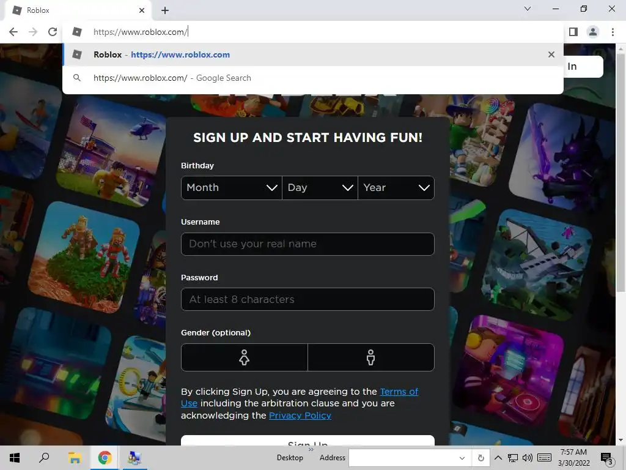Click the Desktop toolbar label in taskbar

290,458
